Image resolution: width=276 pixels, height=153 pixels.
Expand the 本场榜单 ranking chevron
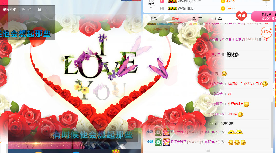(151, 7)
